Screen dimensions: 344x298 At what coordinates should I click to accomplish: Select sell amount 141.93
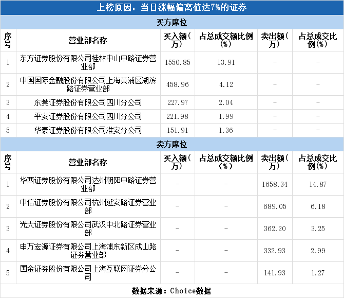275,273
